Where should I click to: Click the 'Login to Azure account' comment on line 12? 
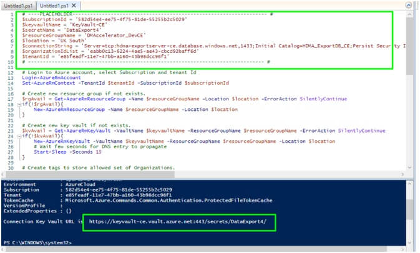[x=109, y=72]
